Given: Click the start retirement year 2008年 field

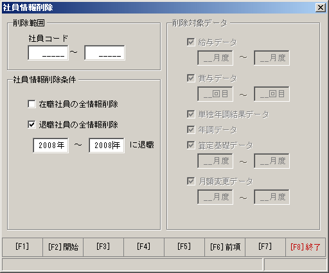Looking at the screenshot, I should [51, 146].
